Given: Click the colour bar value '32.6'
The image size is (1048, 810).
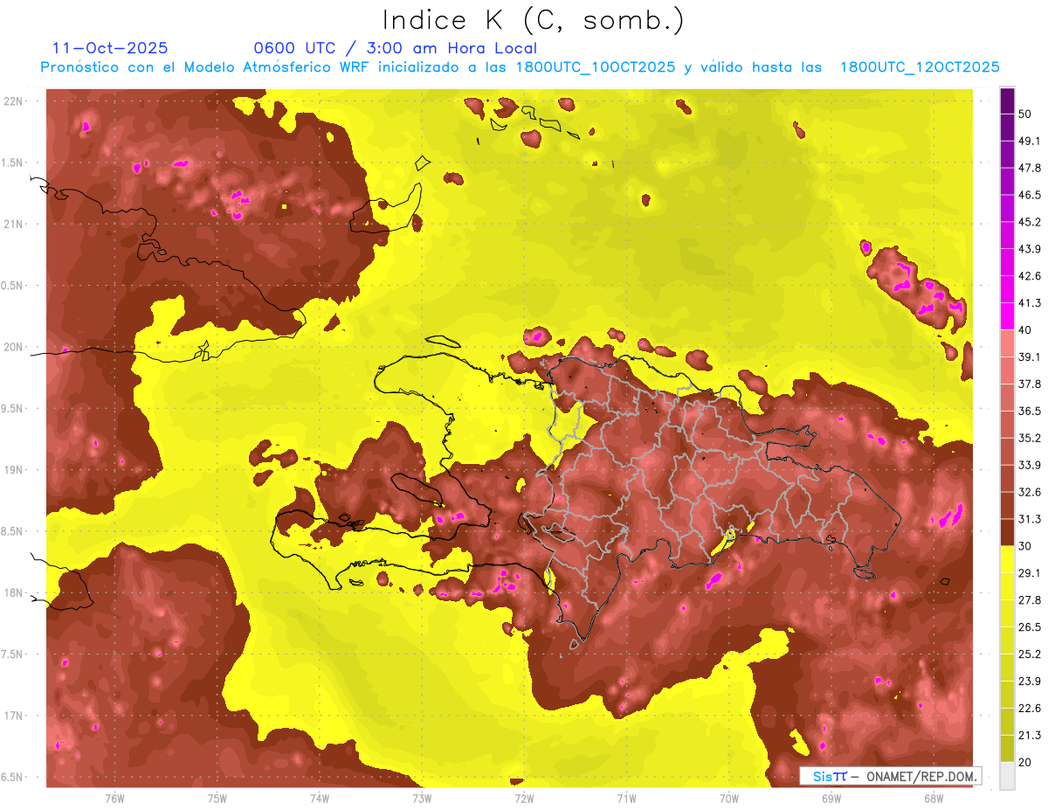Looking at the screenshot, I should [x=1029, y=492].
